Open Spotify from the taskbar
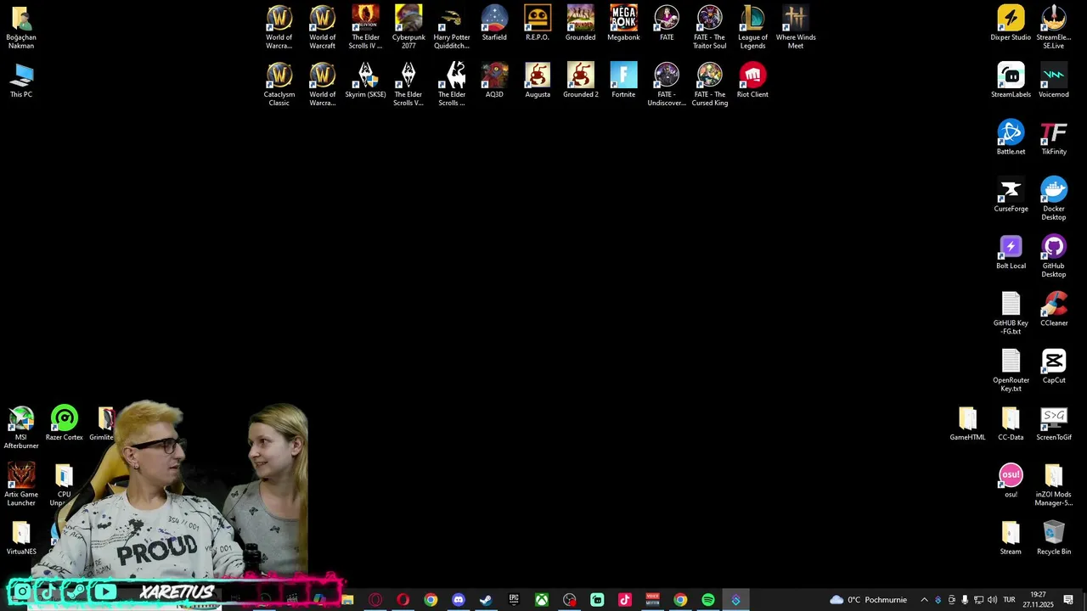This screenshot has height=611, width=1087. [708, 600]
